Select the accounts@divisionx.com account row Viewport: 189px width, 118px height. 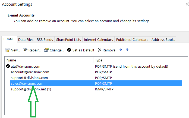tap(30, 72)
